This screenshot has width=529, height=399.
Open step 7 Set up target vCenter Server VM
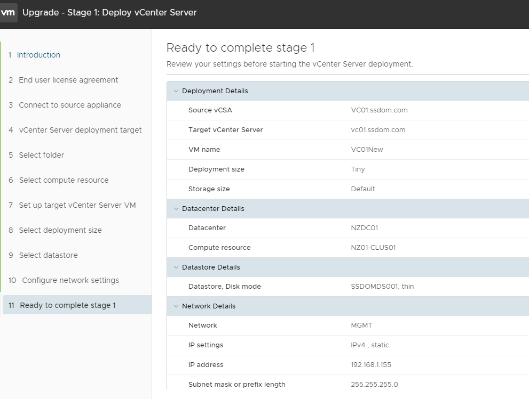point(72,205)
